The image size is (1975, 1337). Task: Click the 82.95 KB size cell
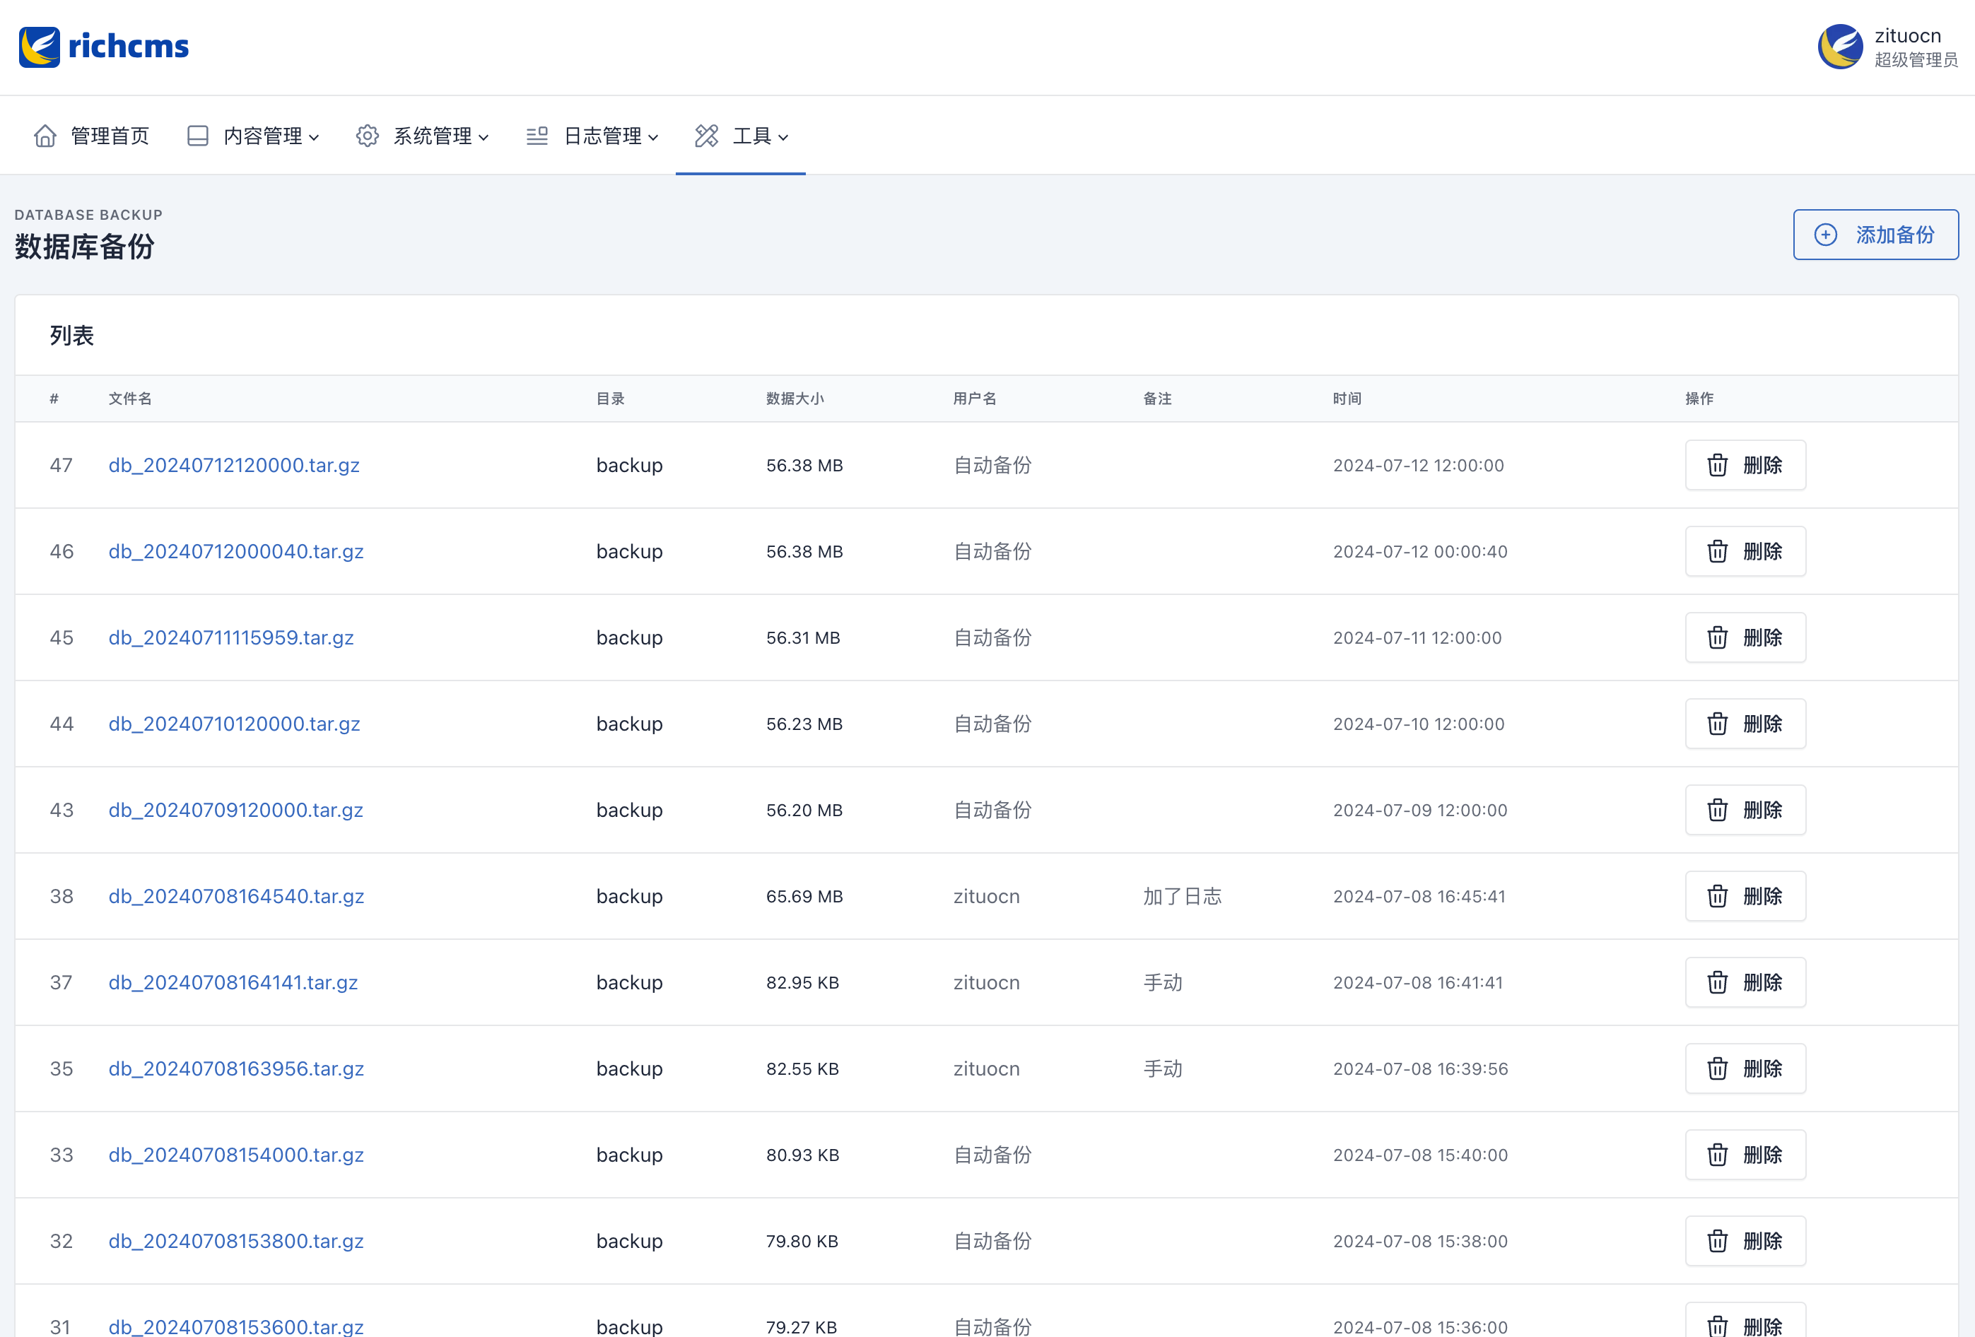point(802,982)
